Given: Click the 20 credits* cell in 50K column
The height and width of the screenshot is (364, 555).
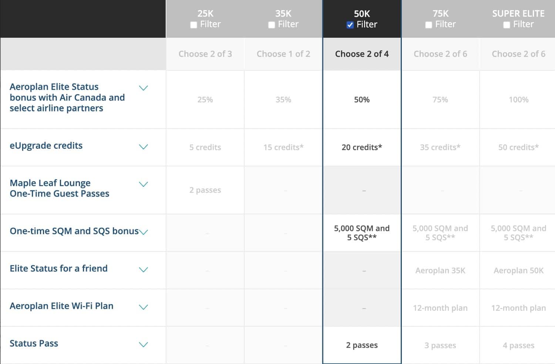Looking at the screenshot, I should tap(362, 147).
